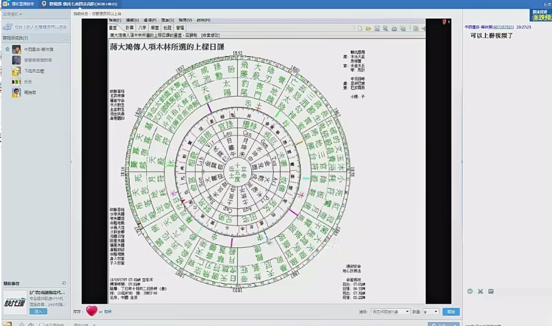Click the red heart gift icon
This screenshot has width=552, height=326.
pos(91,311)
